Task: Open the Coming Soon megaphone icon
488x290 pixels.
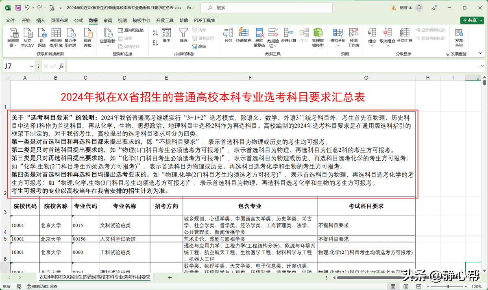Action: (435, 8)
